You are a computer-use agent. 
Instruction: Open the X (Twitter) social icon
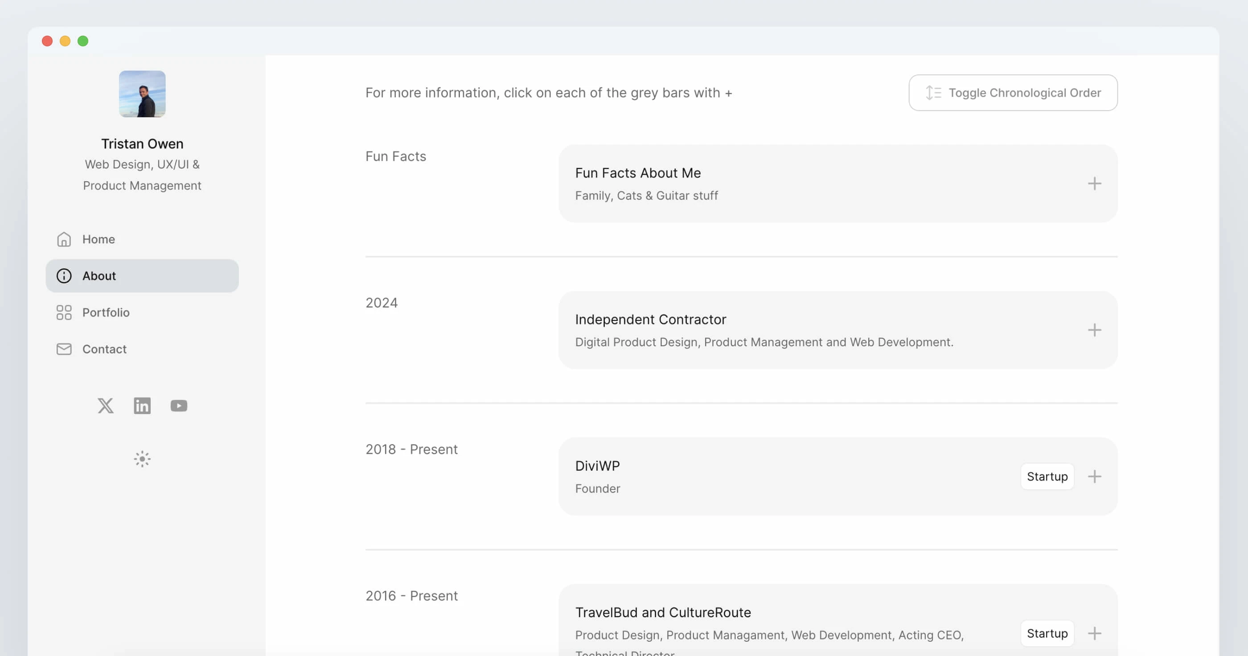pyautogui.click(x=105, y=406)
